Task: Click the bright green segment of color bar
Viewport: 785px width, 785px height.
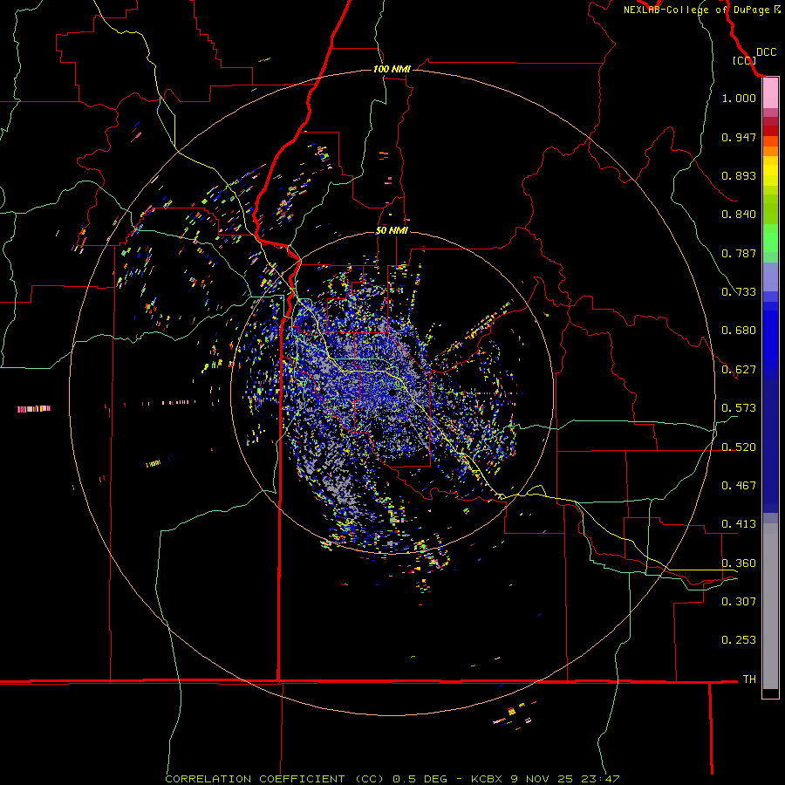Action: (x=770, y=238)
